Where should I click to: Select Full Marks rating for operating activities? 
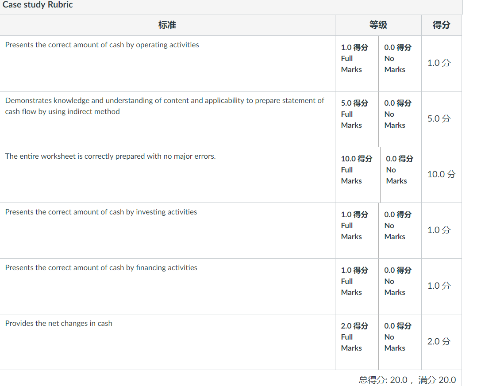(357, 63)
